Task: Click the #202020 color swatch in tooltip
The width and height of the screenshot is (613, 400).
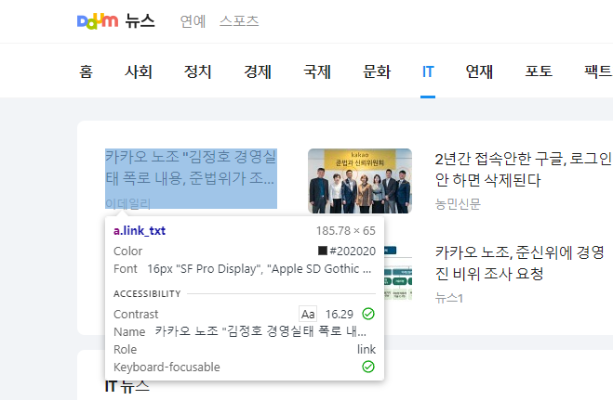Action: [x=323, y=251]
